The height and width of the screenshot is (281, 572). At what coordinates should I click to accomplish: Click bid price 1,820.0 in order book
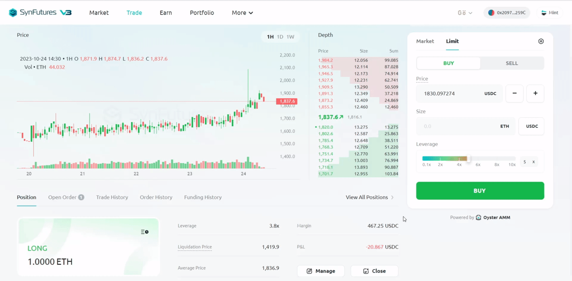[326, 127]
